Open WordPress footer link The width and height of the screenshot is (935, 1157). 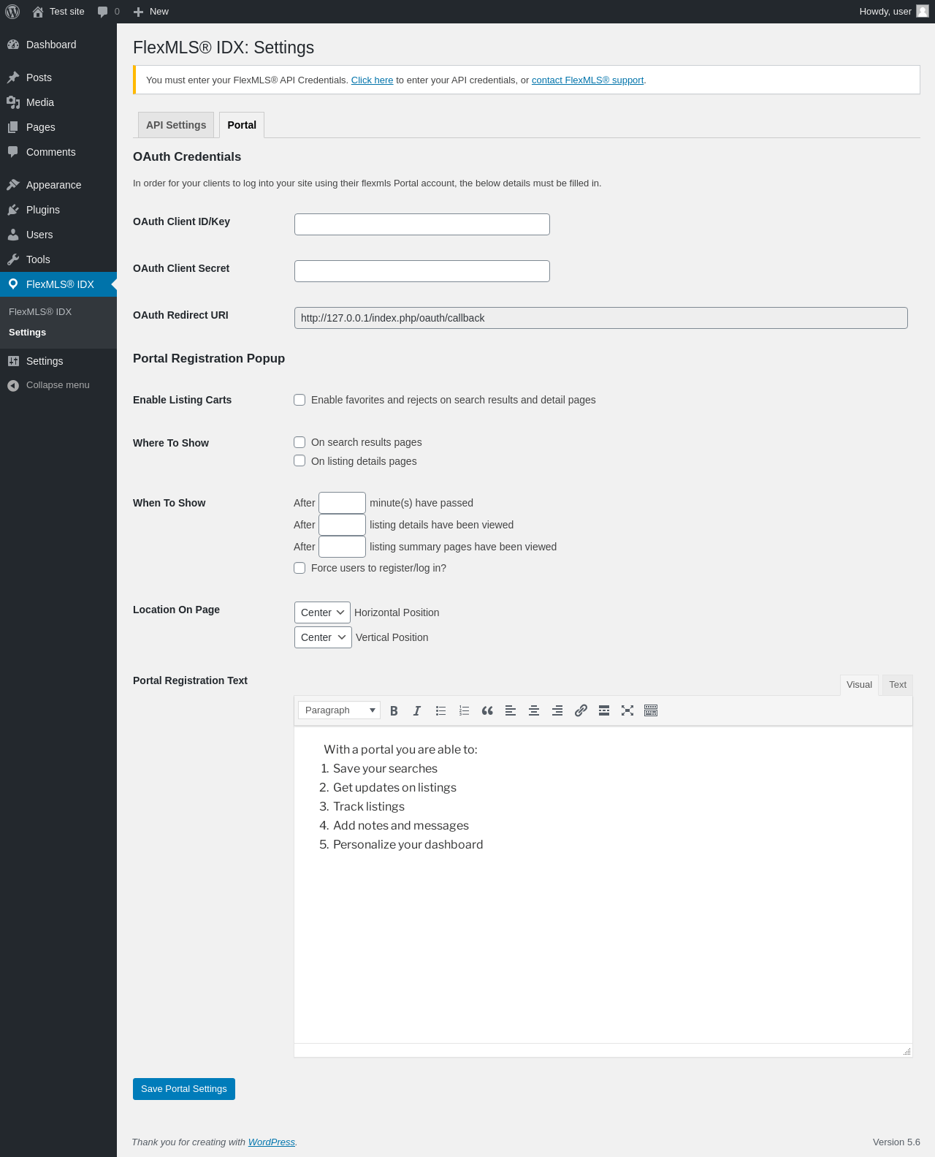click(271, 1142)
